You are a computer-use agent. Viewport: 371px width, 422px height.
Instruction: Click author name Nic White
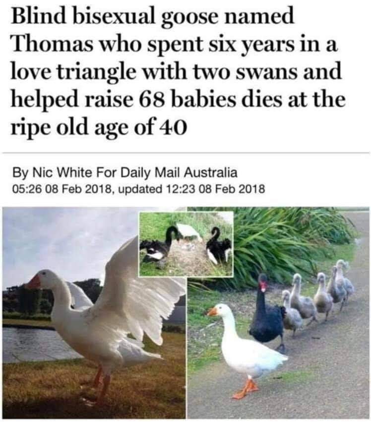(62, 172)
